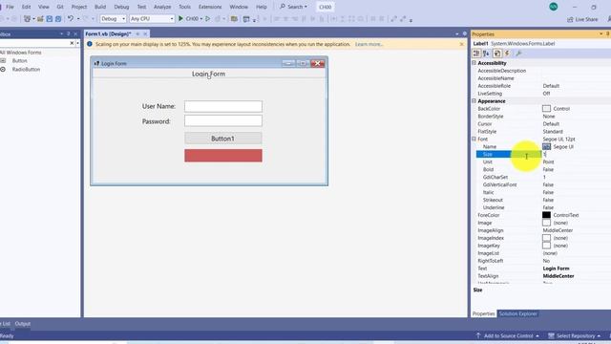Open the Build menu
Screen dimensions: 611x344
[x=100, y=7]
